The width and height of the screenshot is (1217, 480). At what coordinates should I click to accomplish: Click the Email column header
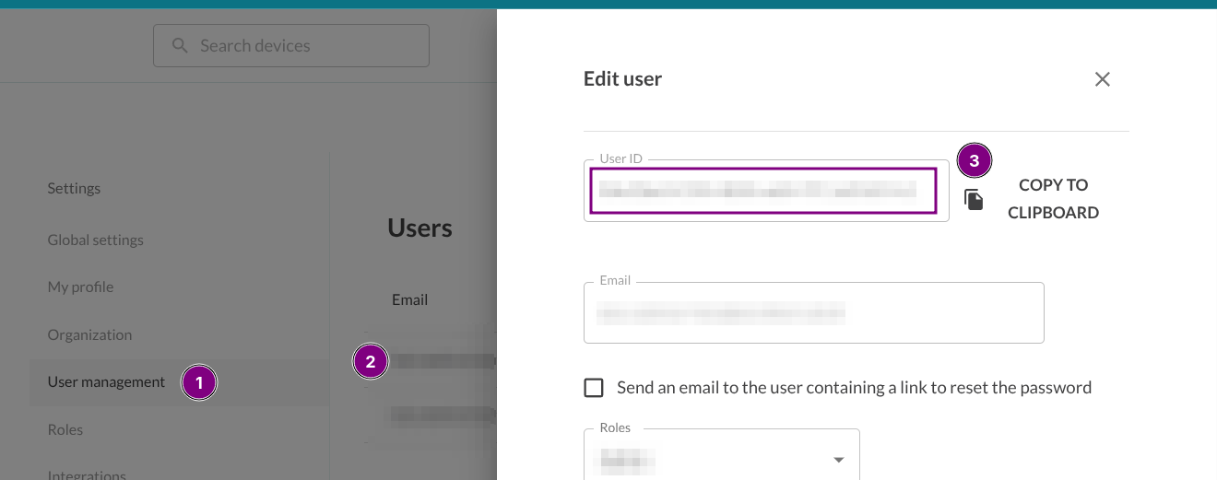point(409,299)
